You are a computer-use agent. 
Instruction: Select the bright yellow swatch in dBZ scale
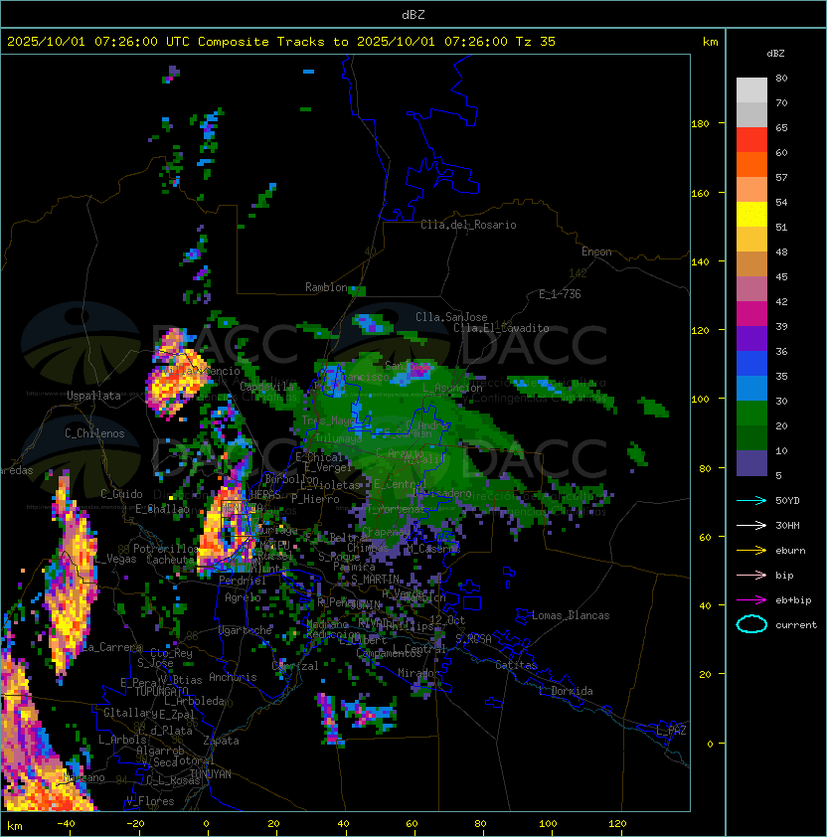click(x=751, y=215)
